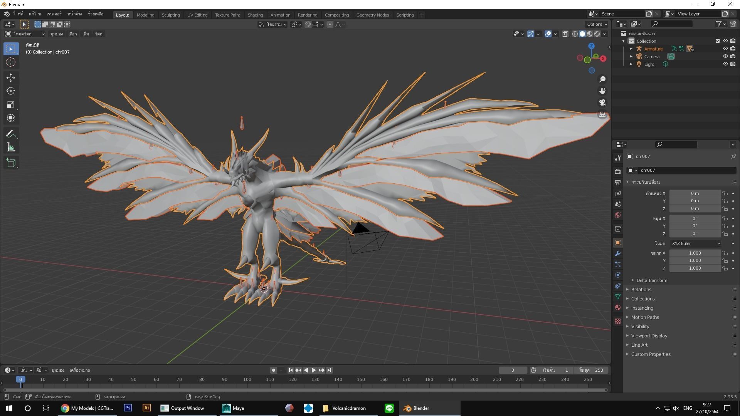Select the Move tool
Image resolution: width=740 pixels, height=416 pixels.
point(11,78)
